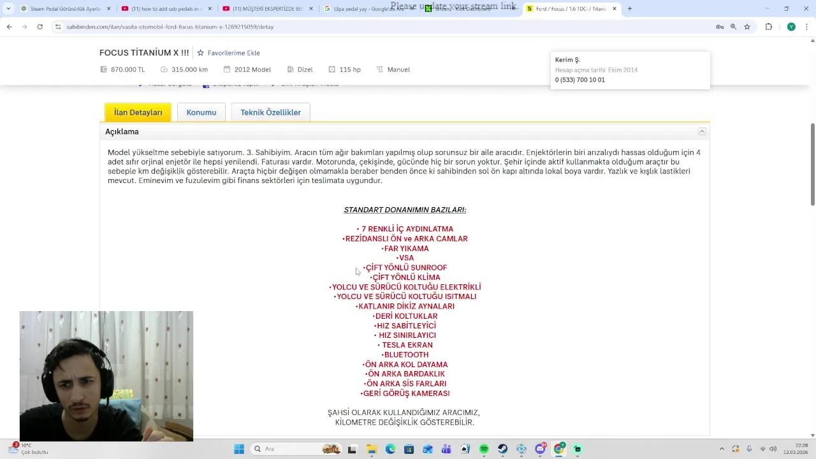Go back in browser history

click(x=10, y=27)
